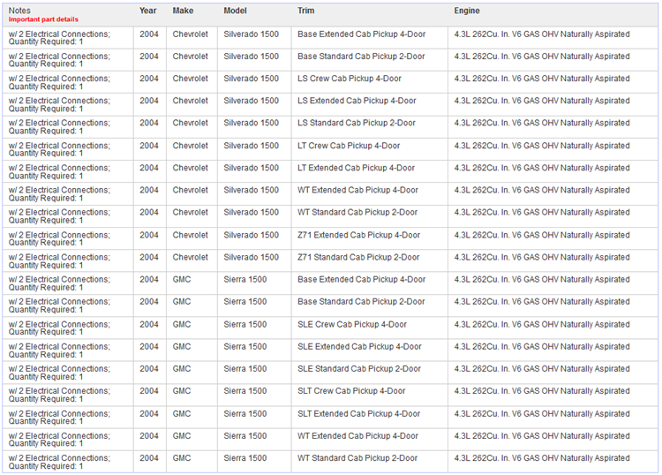This screenshot has height=475, width=662.
Task: Sort by the Year column header
Action: click(148, 11)
